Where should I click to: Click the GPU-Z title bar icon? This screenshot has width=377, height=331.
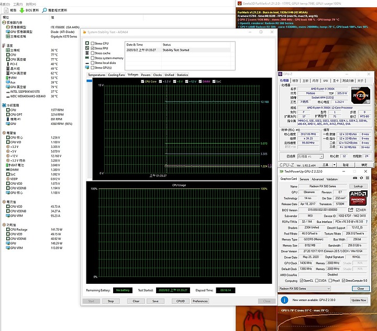(x=282, y=172)
